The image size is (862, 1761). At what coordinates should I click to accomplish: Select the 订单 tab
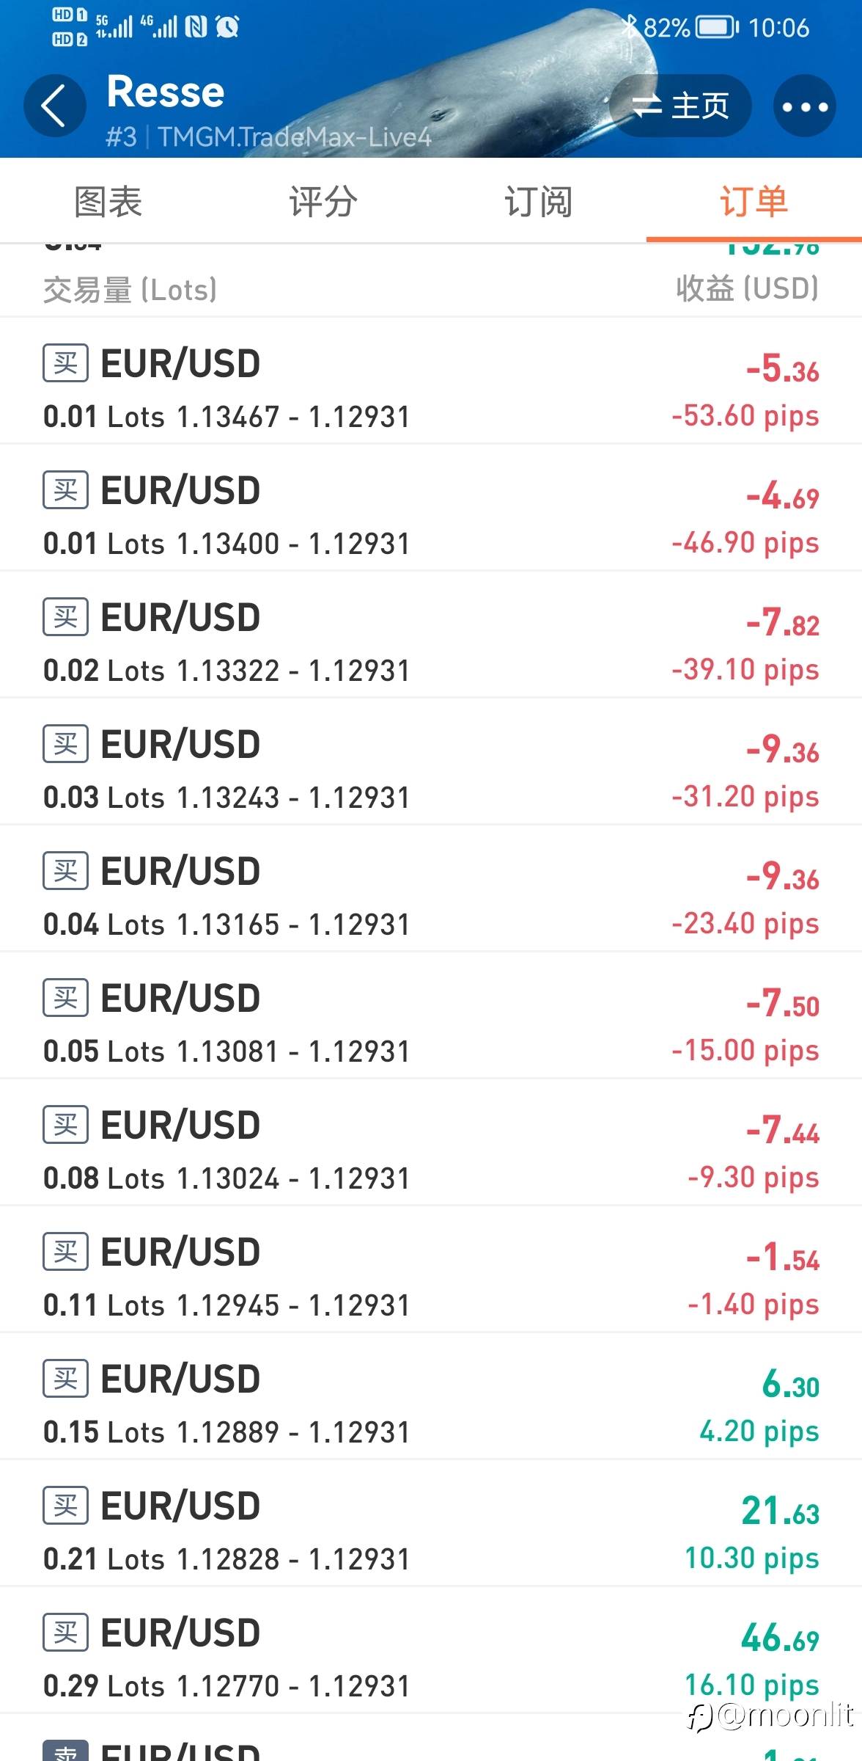point(754,201)
